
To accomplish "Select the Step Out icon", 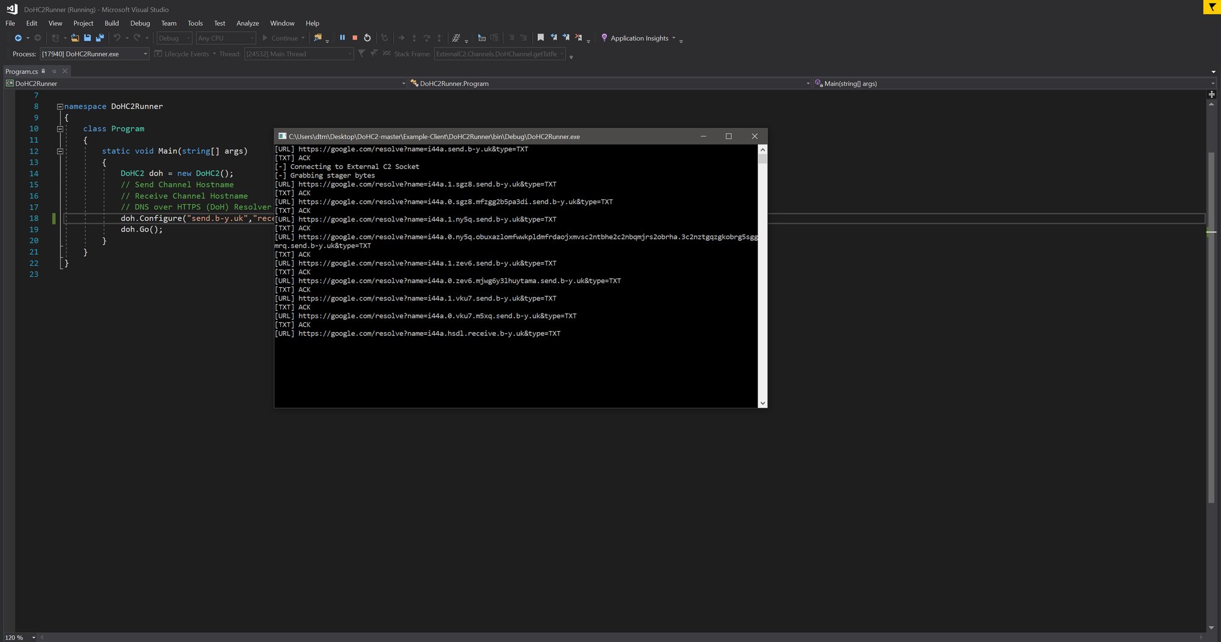I will click(439, 38).
